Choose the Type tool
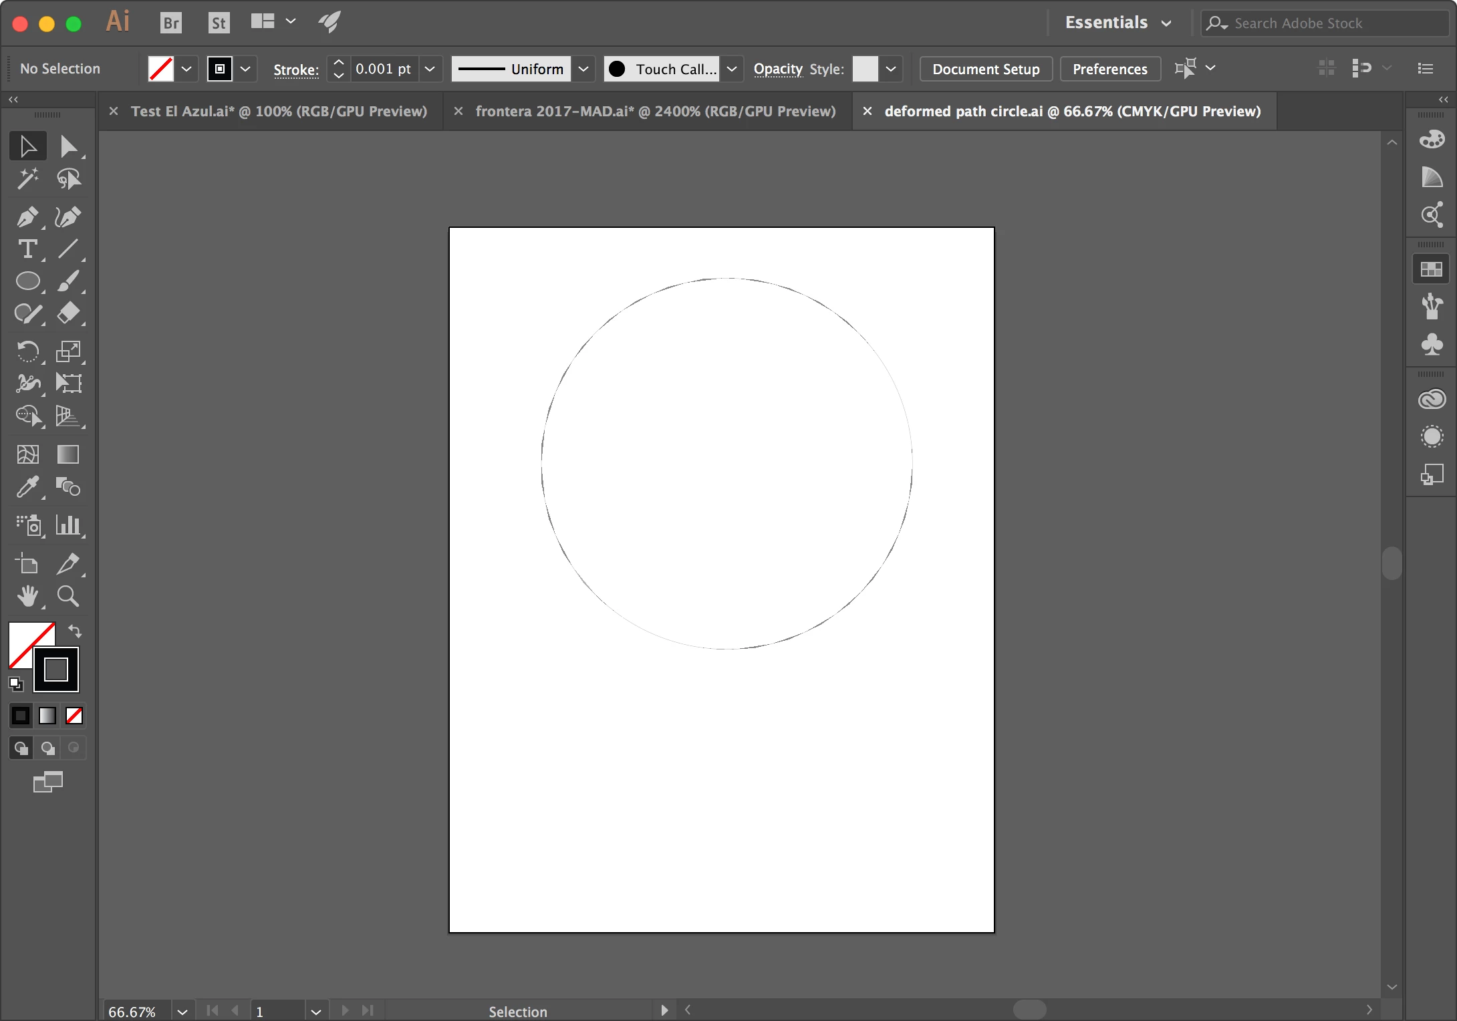This screenshot has width=1457, height=1021. pyautogui.click(x=27, y=249)
